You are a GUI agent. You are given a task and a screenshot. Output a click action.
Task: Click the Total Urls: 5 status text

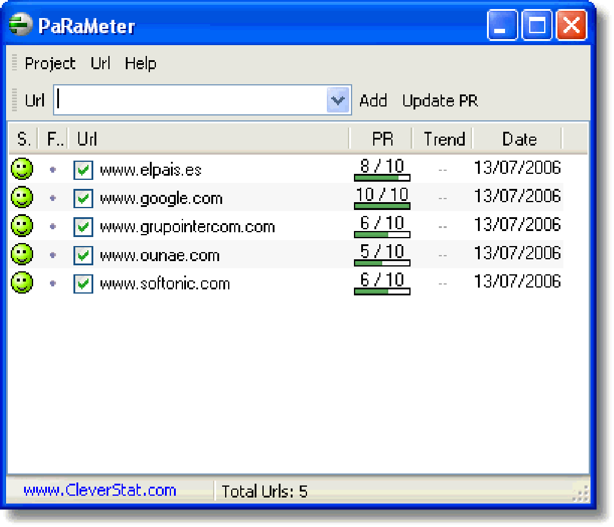264,492
